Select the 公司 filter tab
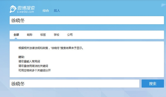Image resolution: width=166 pixels, height=97 pixels. [70, 35]
